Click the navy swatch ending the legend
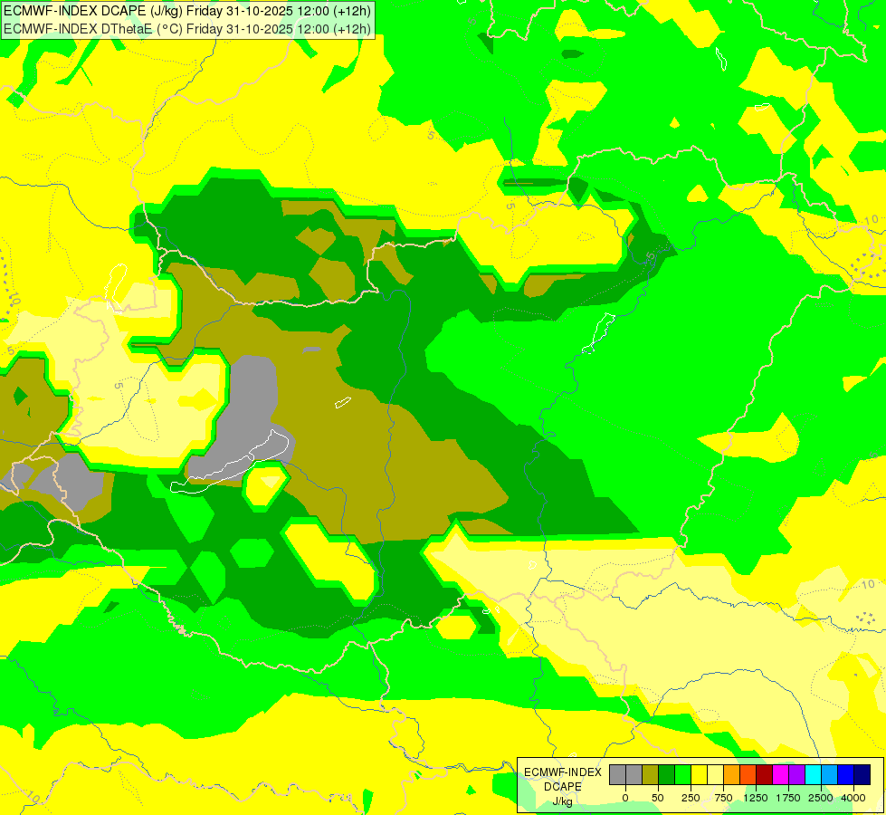Viewport: 886px width, 815px height. tap(862, 775)
